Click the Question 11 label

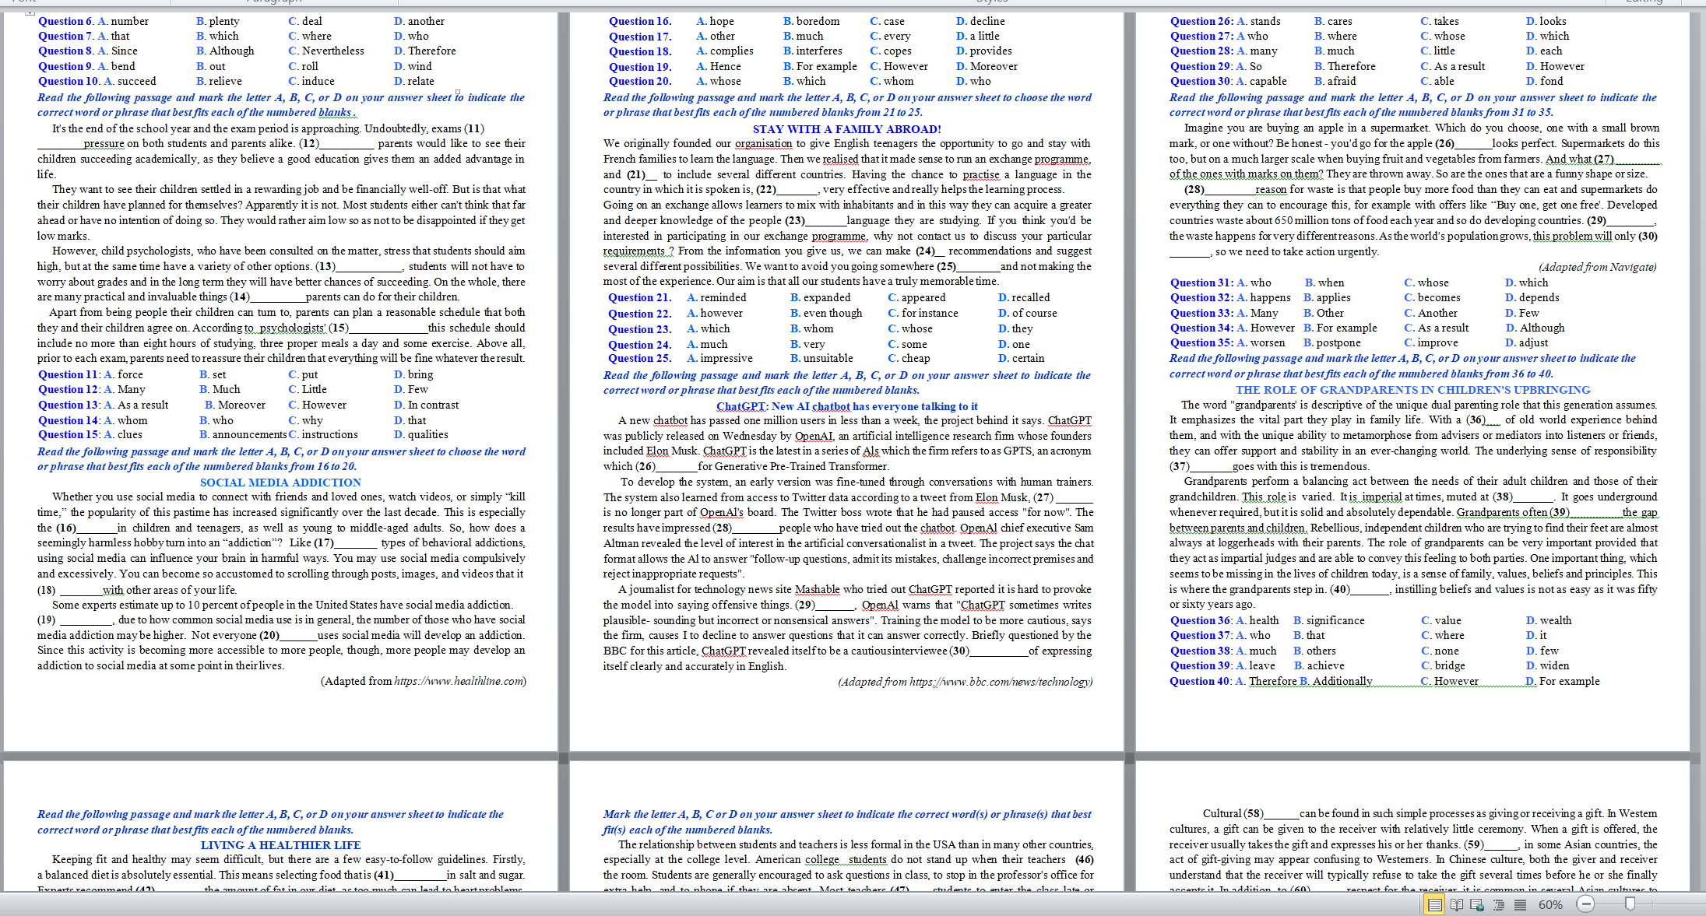coord(69,374)
